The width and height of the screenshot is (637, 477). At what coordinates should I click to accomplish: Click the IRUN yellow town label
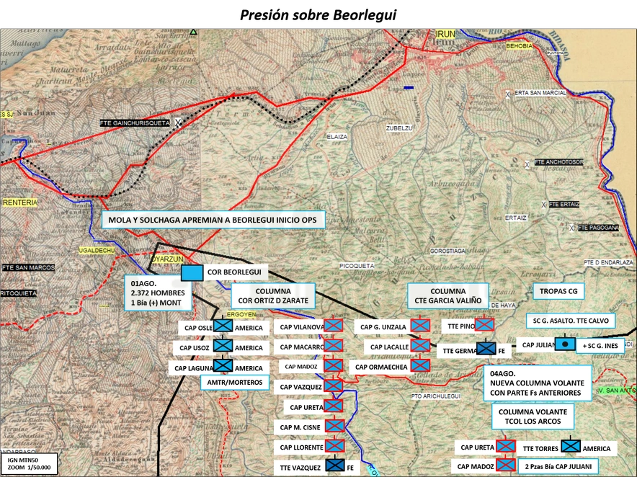445,34
